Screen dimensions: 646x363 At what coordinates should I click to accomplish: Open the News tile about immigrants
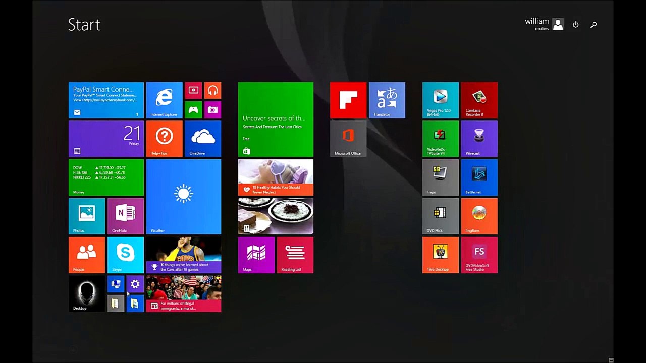[184, 293]
